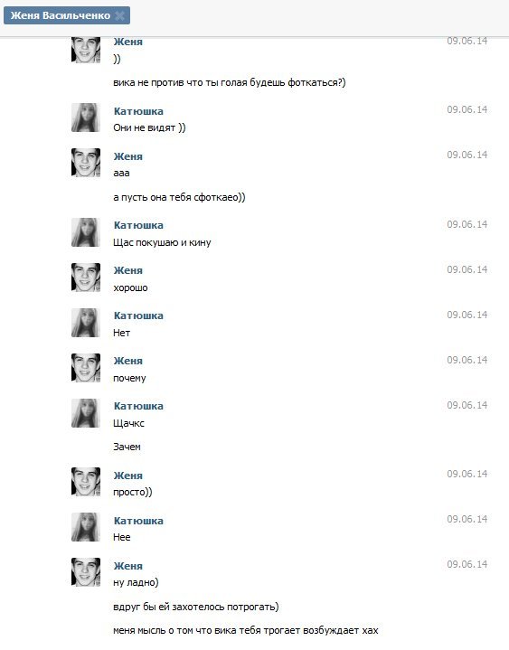
Task: Open Женя's avatar beside the 'хорошо' message
Action: [86, 278]
